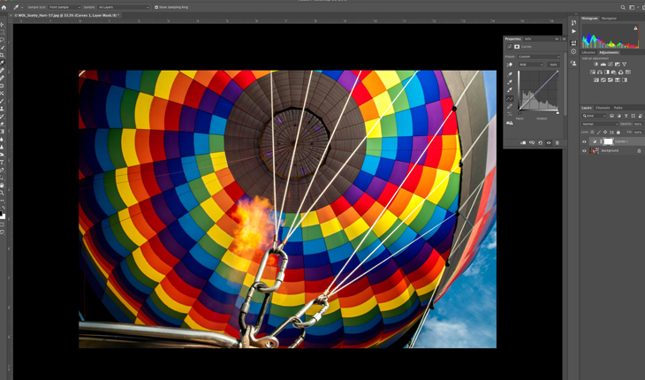Open the Curves Preset dropdown
The width and height of the screenshot is (645, 380).
[x=539, y=57]
